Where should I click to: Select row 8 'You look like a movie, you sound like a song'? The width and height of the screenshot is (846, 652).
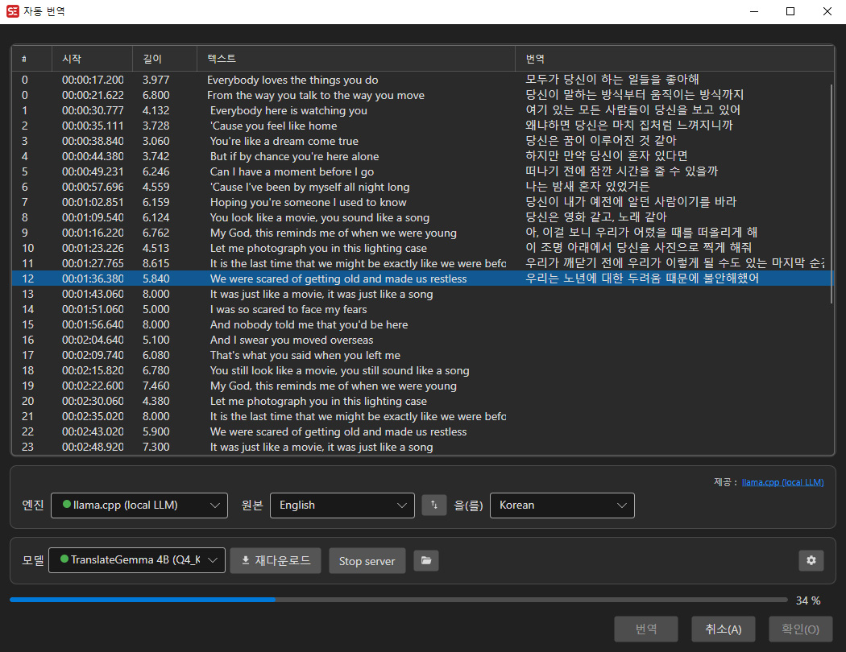pyautogui.click(x=421, y=217)
